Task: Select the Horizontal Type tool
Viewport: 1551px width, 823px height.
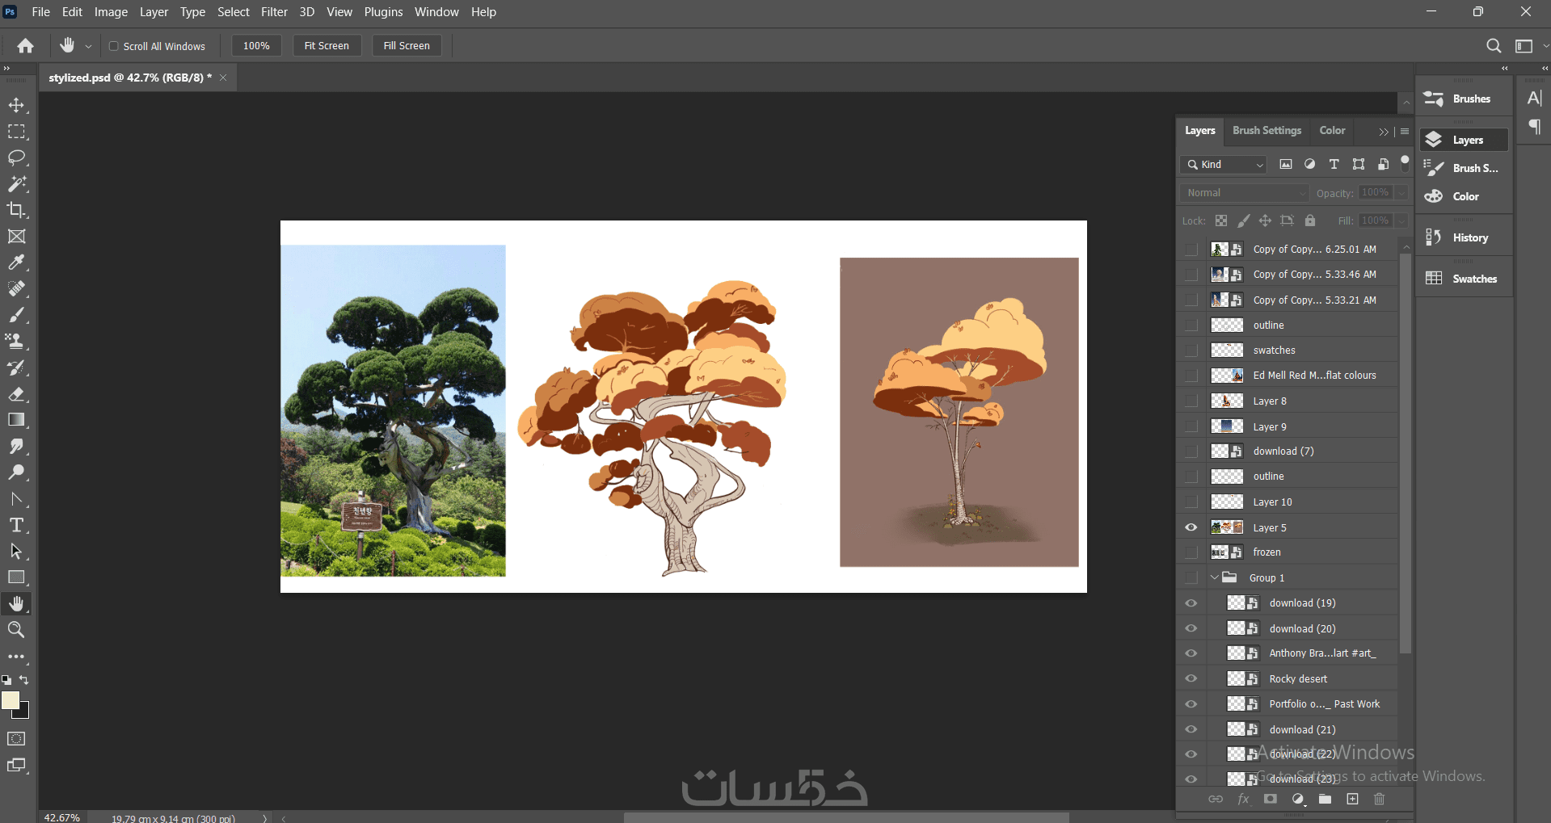Action: point(16,525)
